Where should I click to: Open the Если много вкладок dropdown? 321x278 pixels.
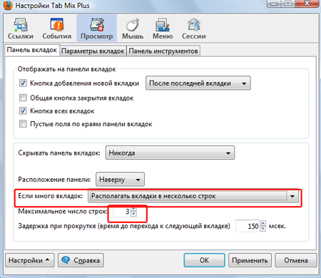tap(193, 196)
